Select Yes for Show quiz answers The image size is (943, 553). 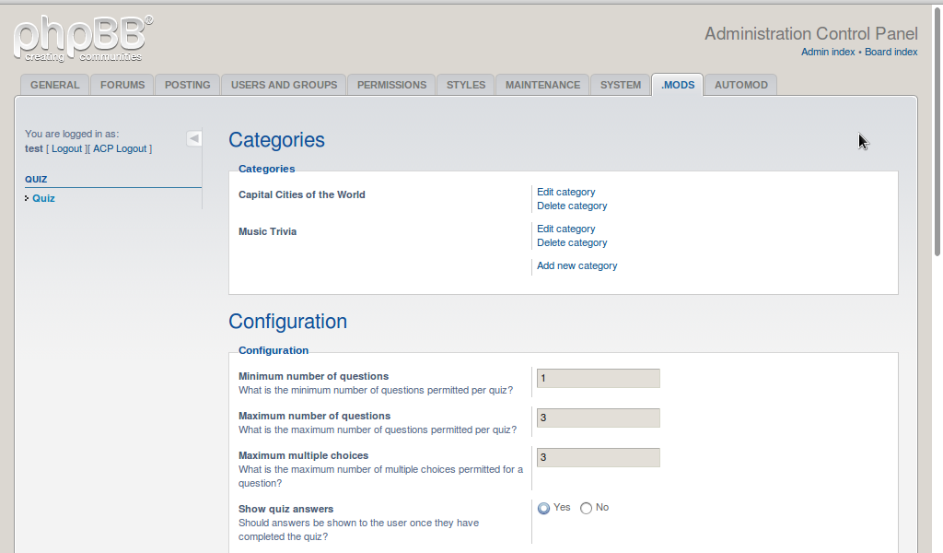543,508
